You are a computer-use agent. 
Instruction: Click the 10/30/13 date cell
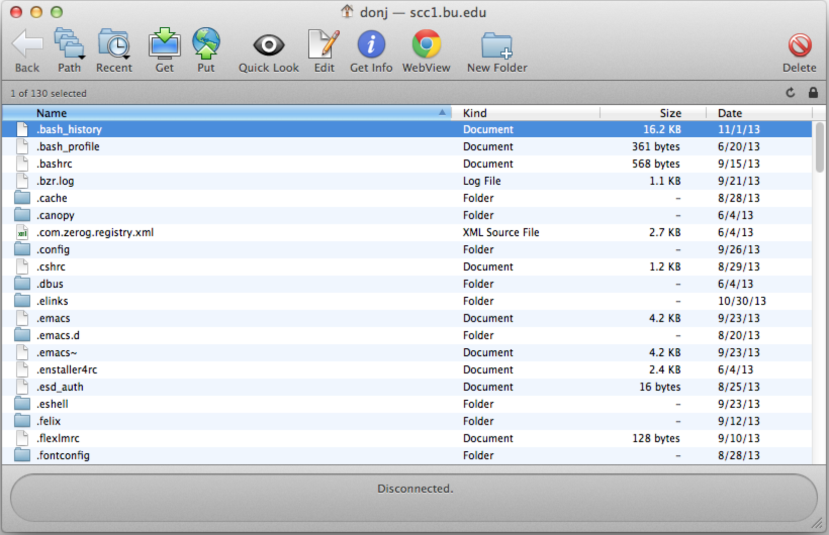click(742, 301)
